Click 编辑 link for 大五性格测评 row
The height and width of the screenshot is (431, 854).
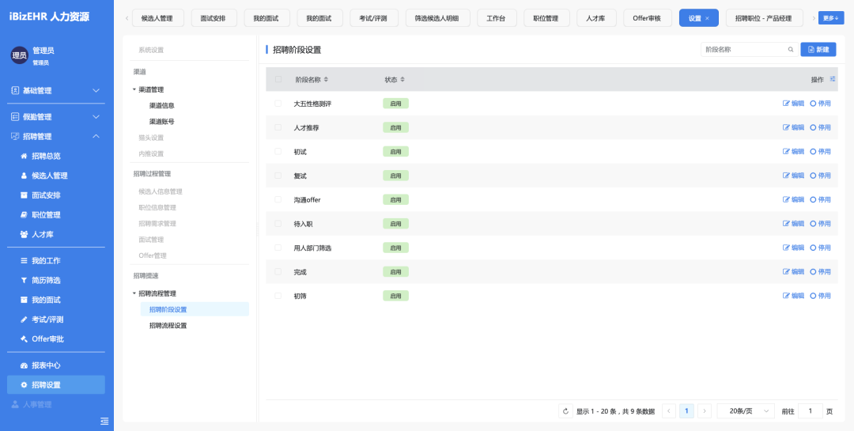(x=793, y=104)
